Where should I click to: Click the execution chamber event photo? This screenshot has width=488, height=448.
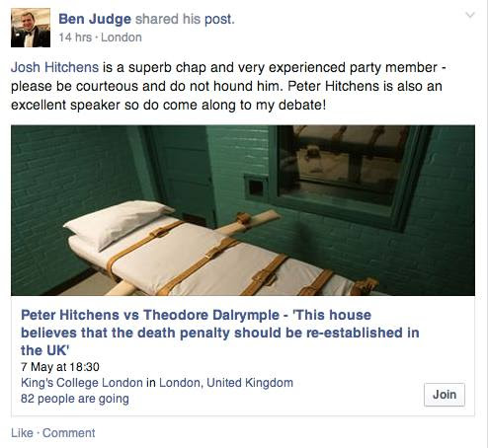point(243,210)
